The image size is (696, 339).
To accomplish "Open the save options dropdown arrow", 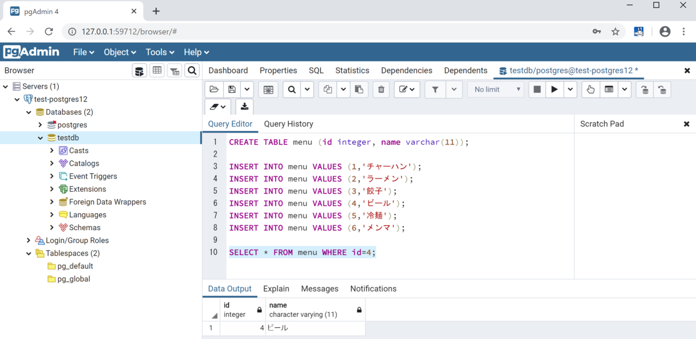I will [247, 89].
